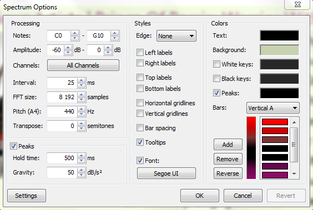Disable the Tooltips checkbox
The width and height of the screenshot is (313, 210).
tap(140, 142)
